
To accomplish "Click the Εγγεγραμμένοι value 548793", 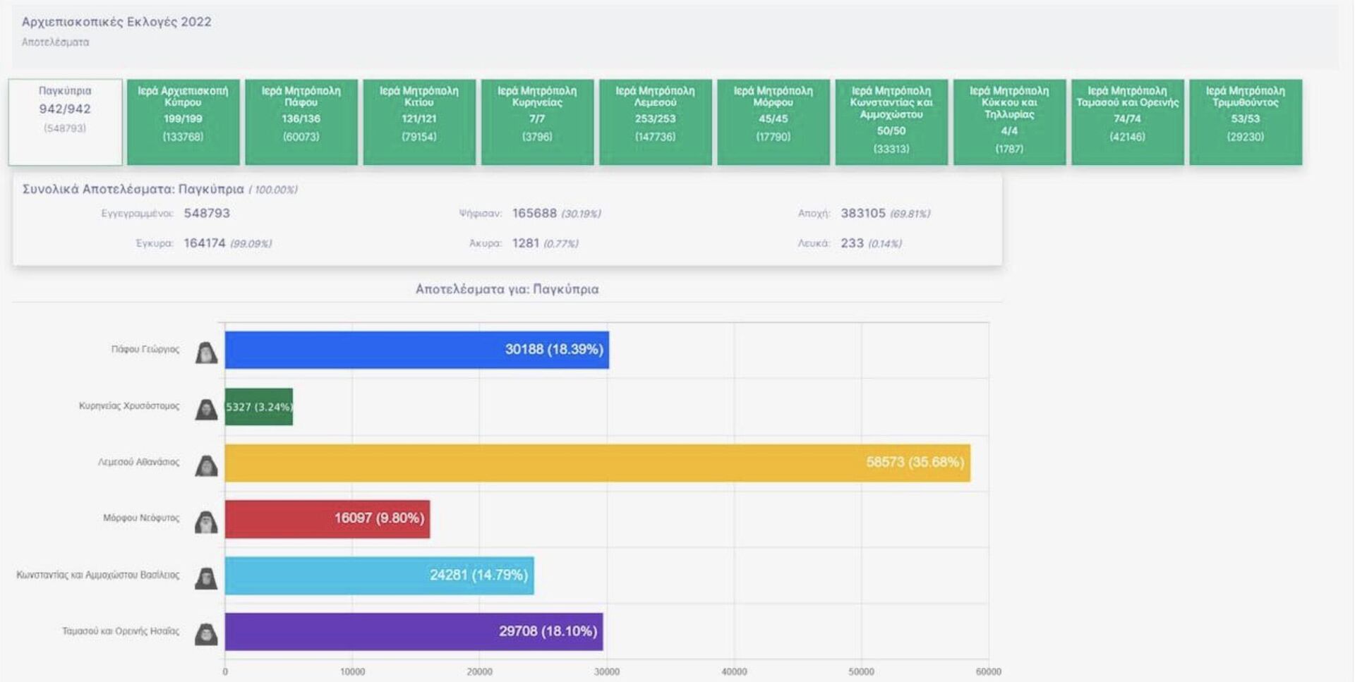I will (x=207, y=213).
